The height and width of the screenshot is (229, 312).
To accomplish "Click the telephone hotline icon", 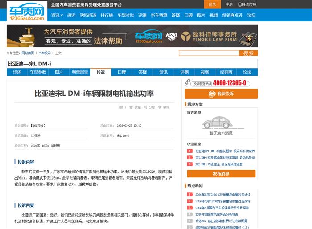I will pos(188,83).
